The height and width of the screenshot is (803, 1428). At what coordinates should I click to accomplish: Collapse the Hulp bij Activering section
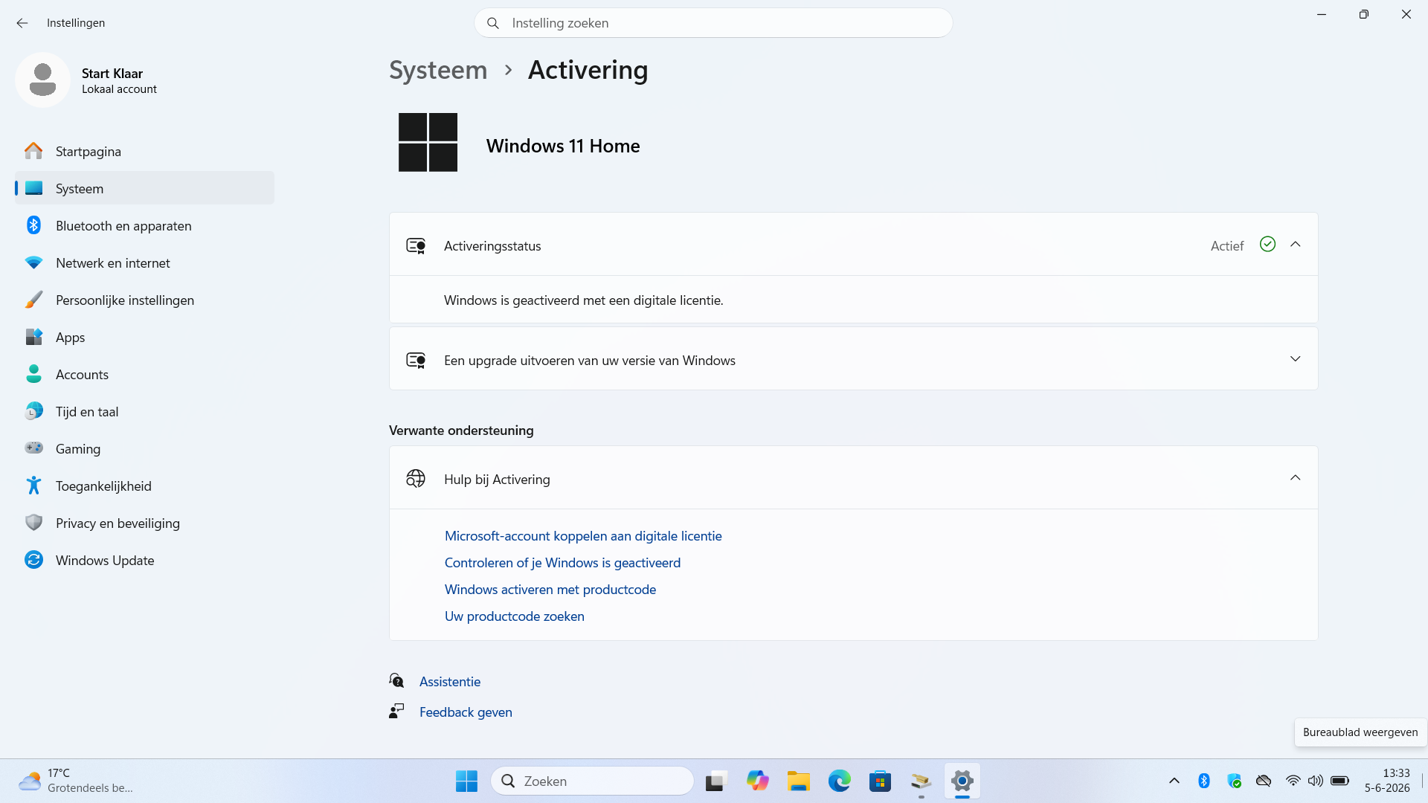(1295, 477)
